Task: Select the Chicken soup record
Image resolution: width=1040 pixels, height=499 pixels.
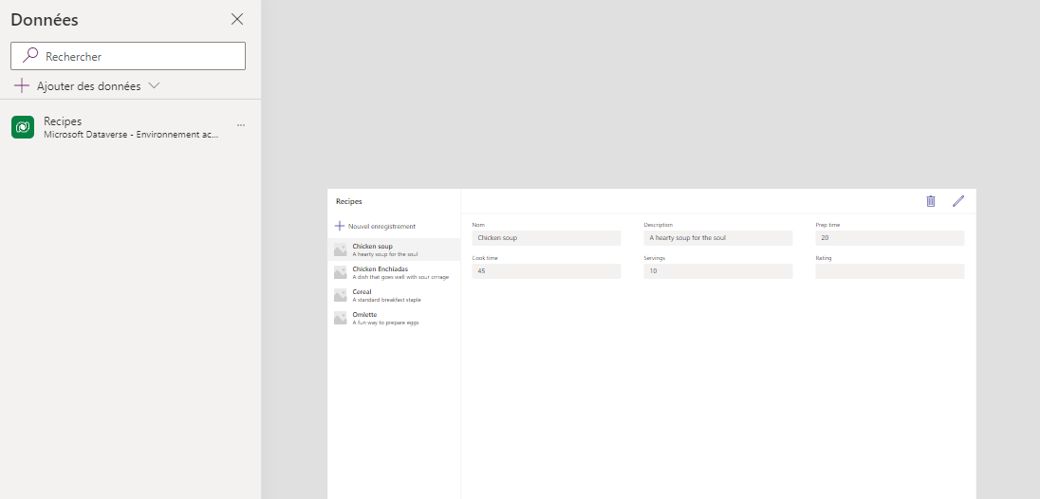Action: (394, 249)
